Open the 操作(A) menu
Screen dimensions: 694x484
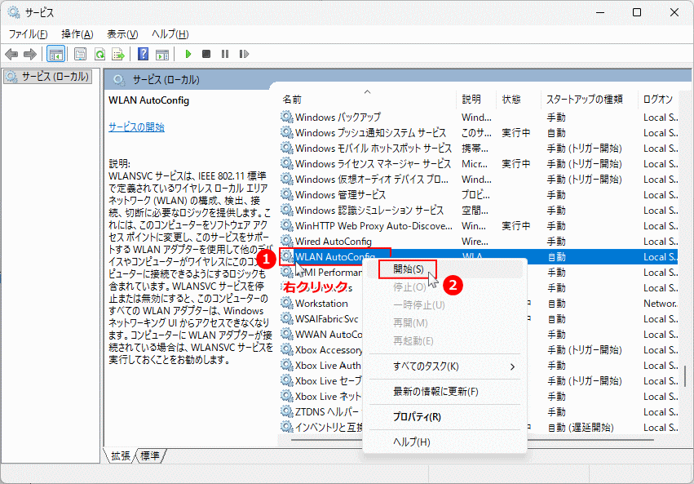point(77,34)
